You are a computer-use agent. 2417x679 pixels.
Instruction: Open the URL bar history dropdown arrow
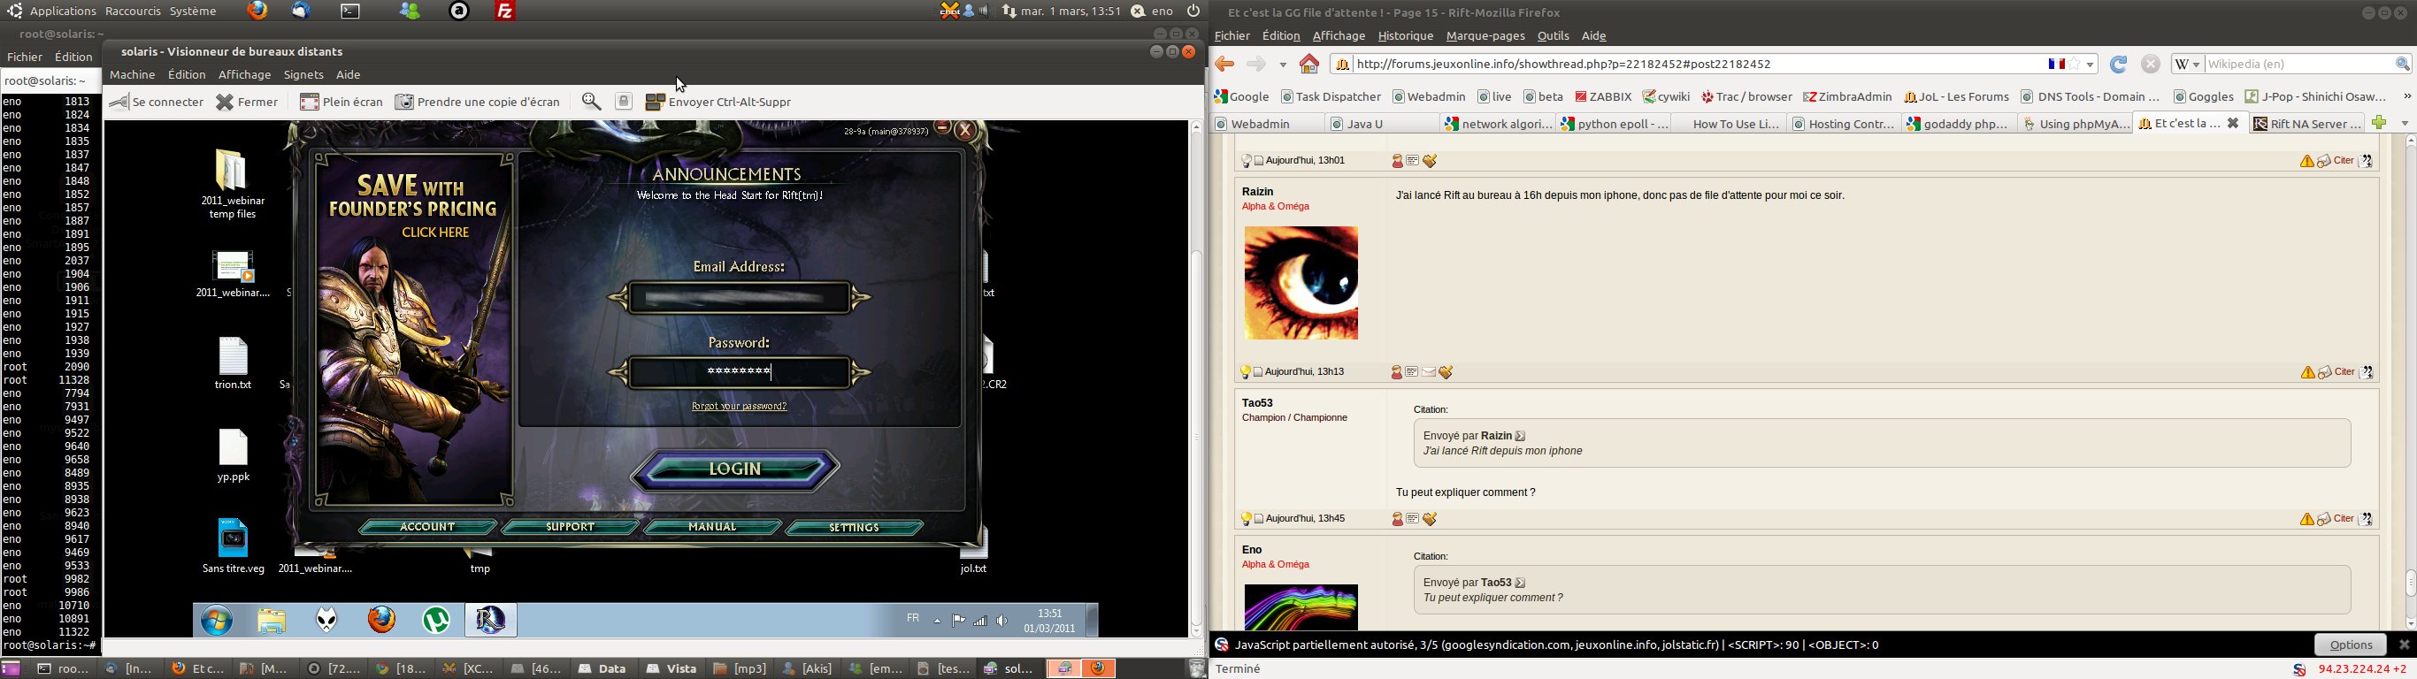click(x=2091, y=65)
